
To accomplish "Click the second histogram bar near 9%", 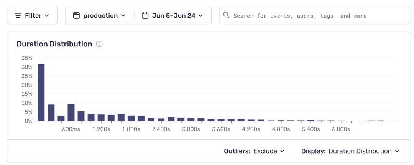I will point(51,113).
